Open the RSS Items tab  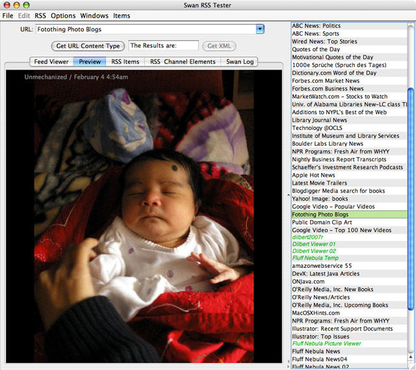point(125,62)
